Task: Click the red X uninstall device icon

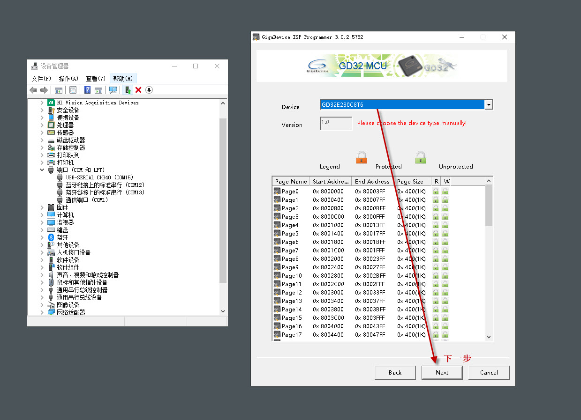Action: 138,90
